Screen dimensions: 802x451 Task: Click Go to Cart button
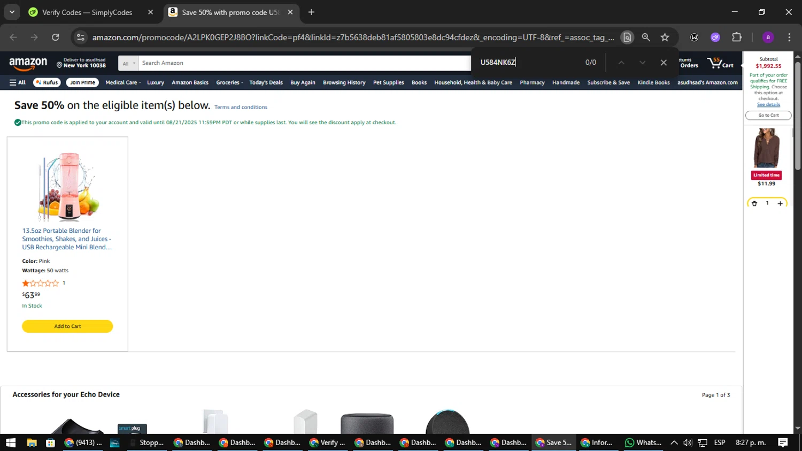click(768, 115)
